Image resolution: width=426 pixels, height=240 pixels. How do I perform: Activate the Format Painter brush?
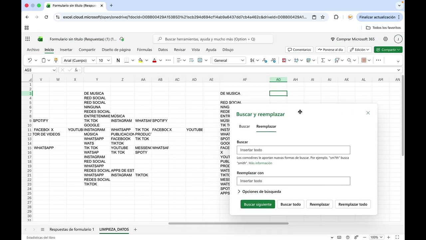coord(56,60)
